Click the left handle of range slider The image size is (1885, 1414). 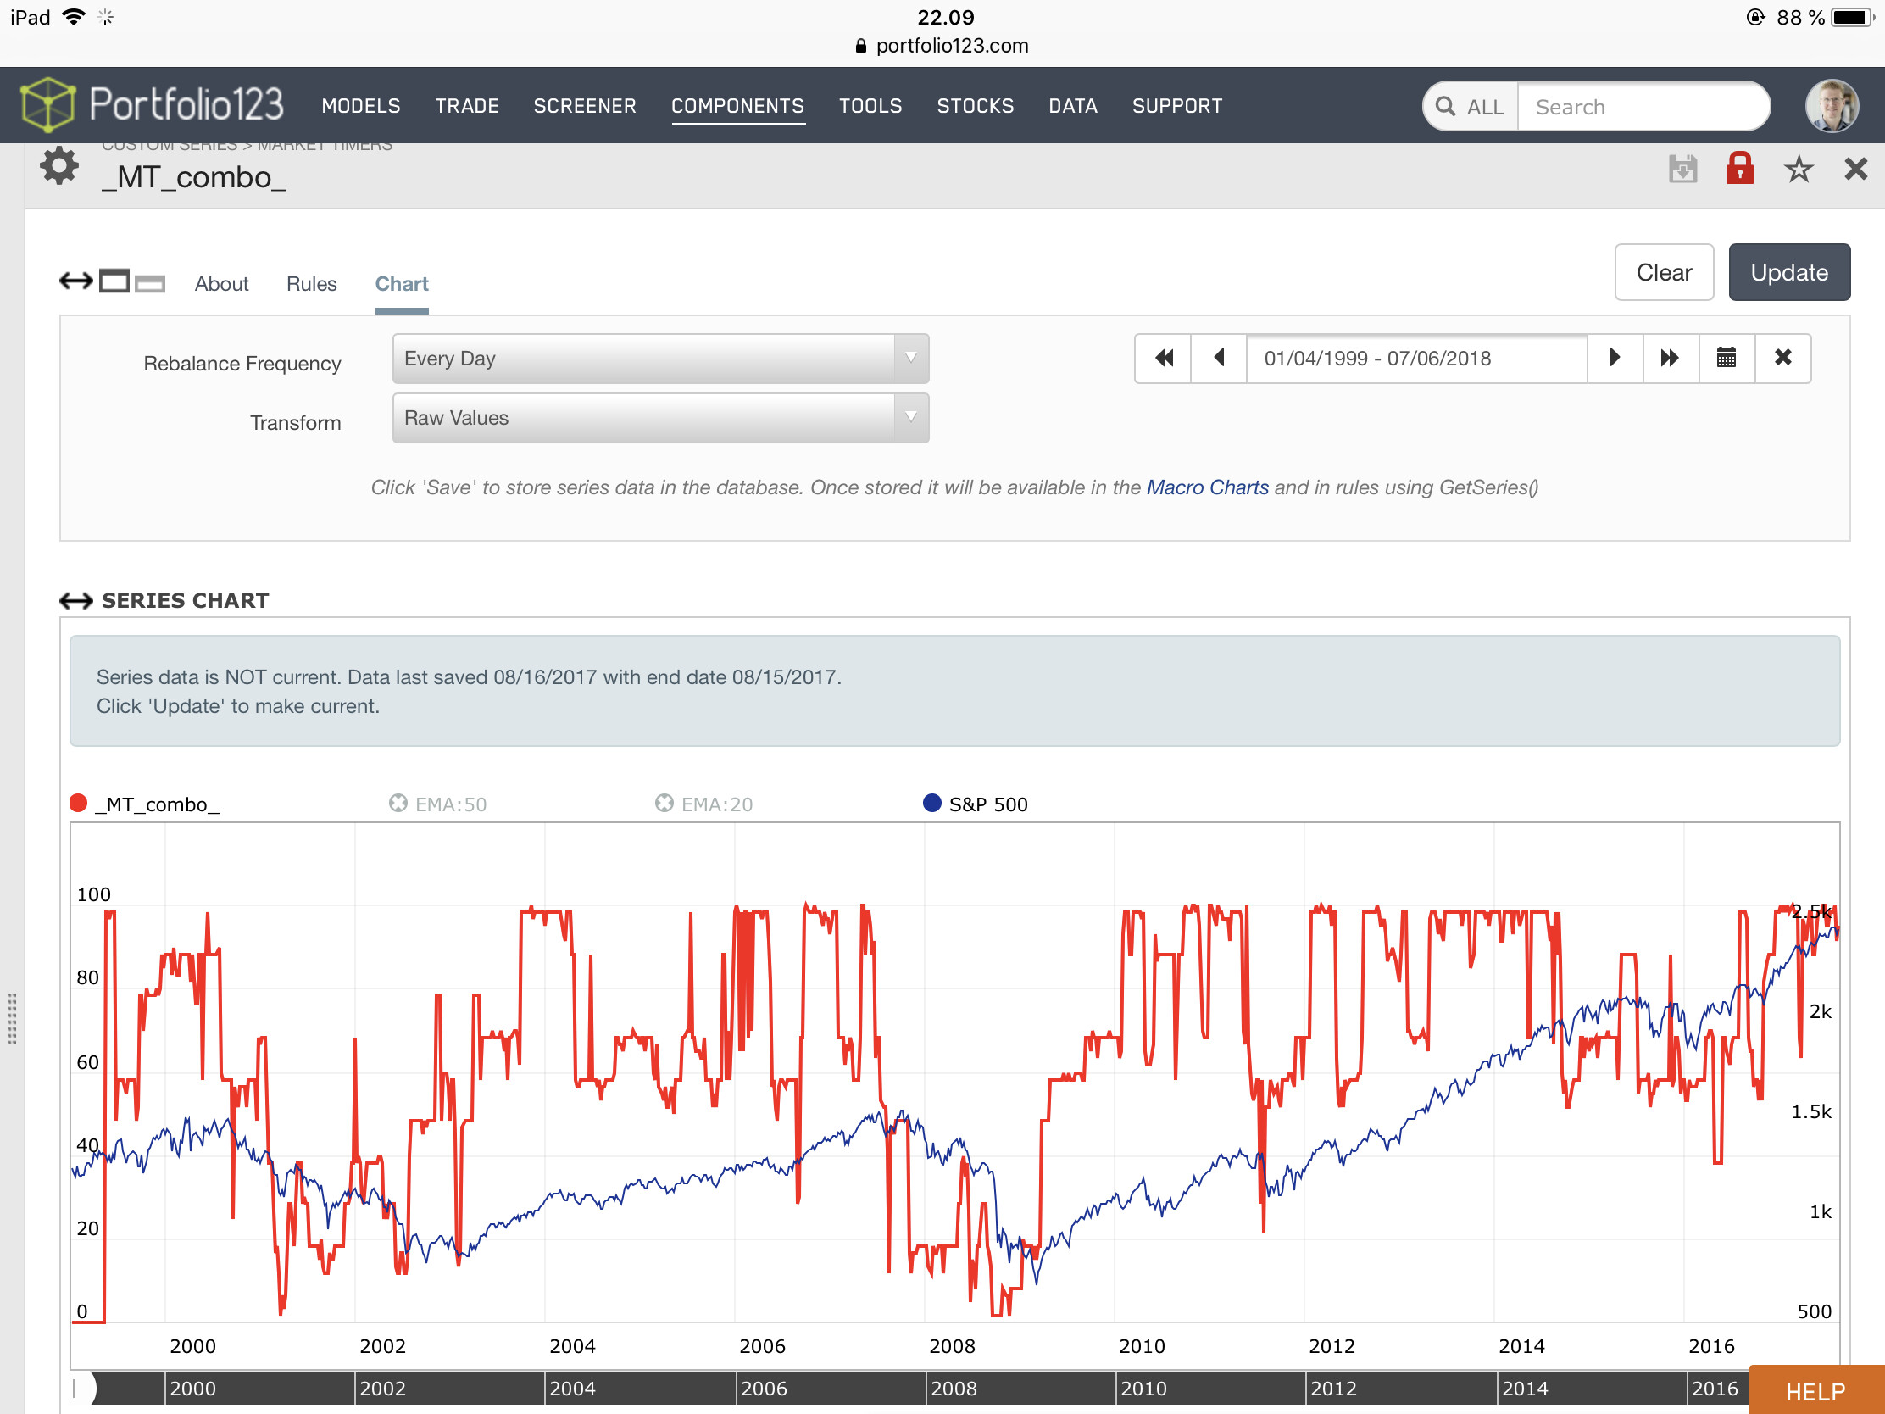click(x=84, y=1389)
